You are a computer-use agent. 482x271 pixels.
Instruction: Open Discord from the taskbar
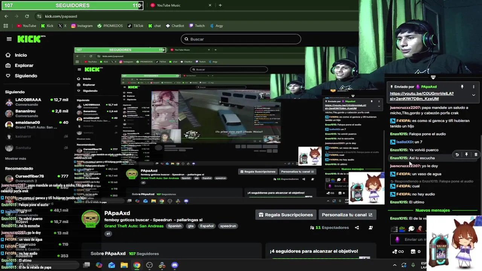tap(174, 265)
